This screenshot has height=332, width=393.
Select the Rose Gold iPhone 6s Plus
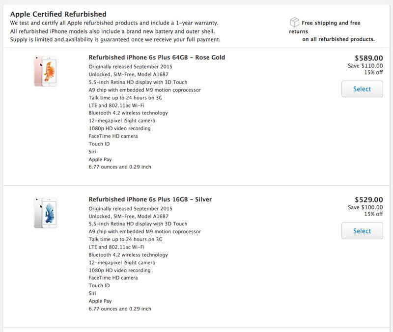(362, 89)
